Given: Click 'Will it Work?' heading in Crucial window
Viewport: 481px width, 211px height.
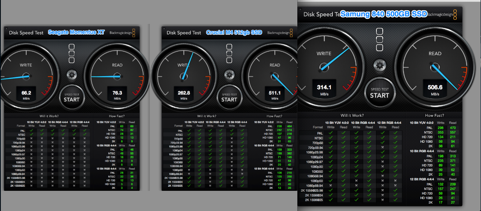Looking at the screenshot, I should [x=206, y=116].
